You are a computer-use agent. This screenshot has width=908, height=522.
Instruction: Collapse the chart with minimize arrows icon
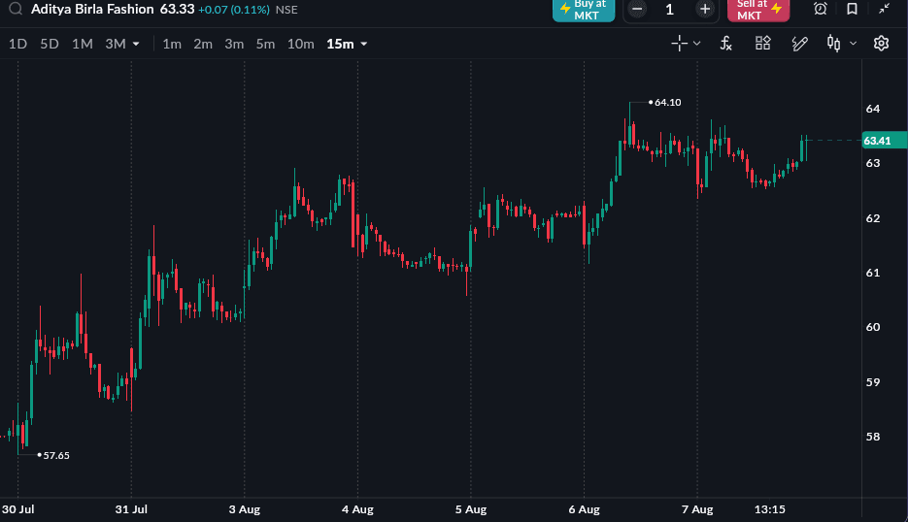click(885, 9)
